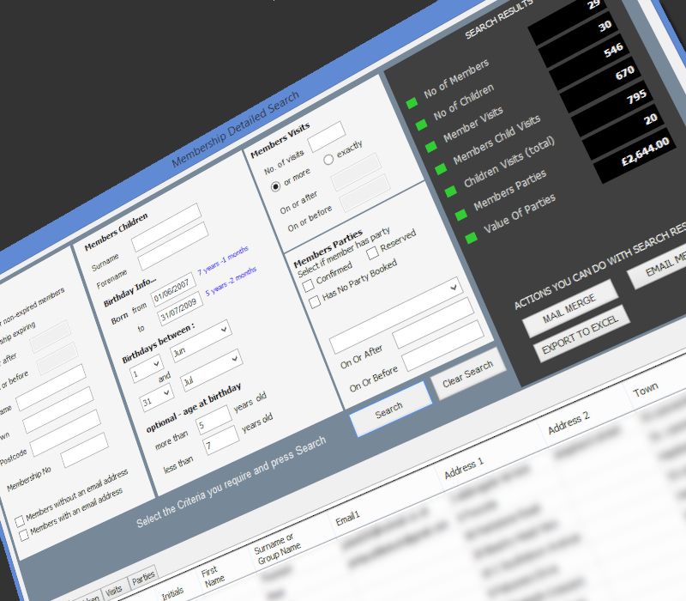Click the green indicator beside No of Members

pyautogui.click(x=412, y=103)
